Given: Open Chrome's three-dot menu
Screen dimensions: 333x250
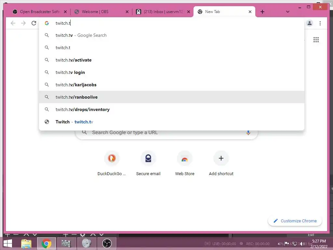Looking at the screenshot, I should click(320, 23).
